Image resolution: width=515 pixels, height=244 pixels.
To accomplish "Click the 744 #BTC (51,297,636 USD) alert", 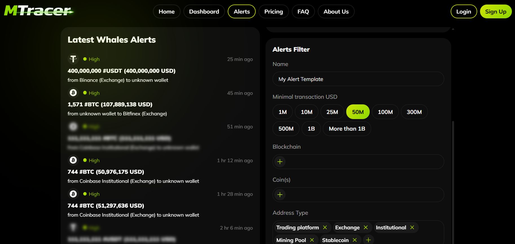I will 106,206.
